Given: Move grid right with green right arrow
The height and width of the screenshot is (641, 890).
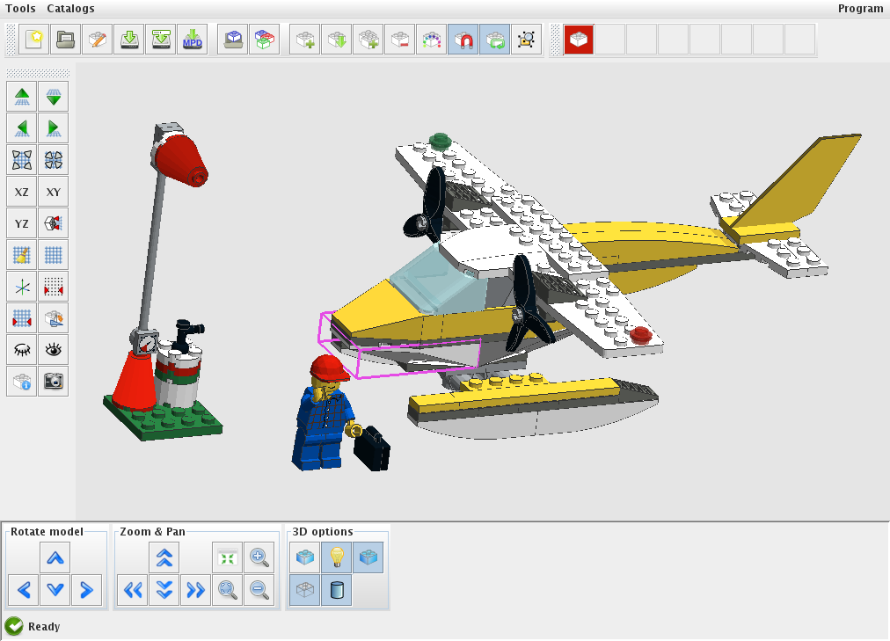Looking at the screenshot, I should pyautogui.click(x=54, y=128).
